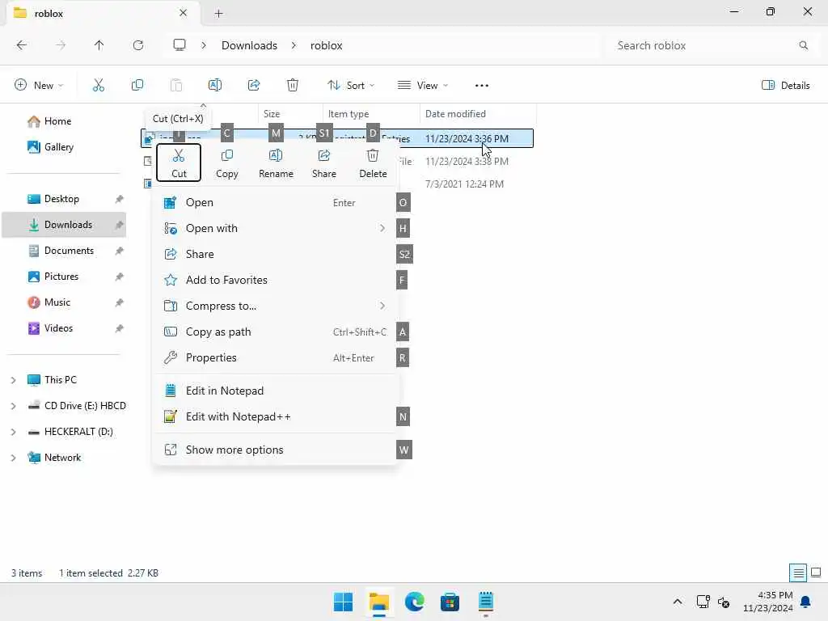This screenshot has width=828, height=621.
Task: Click Downloads in address breadcrumb
Action: [x=249, y=45]
